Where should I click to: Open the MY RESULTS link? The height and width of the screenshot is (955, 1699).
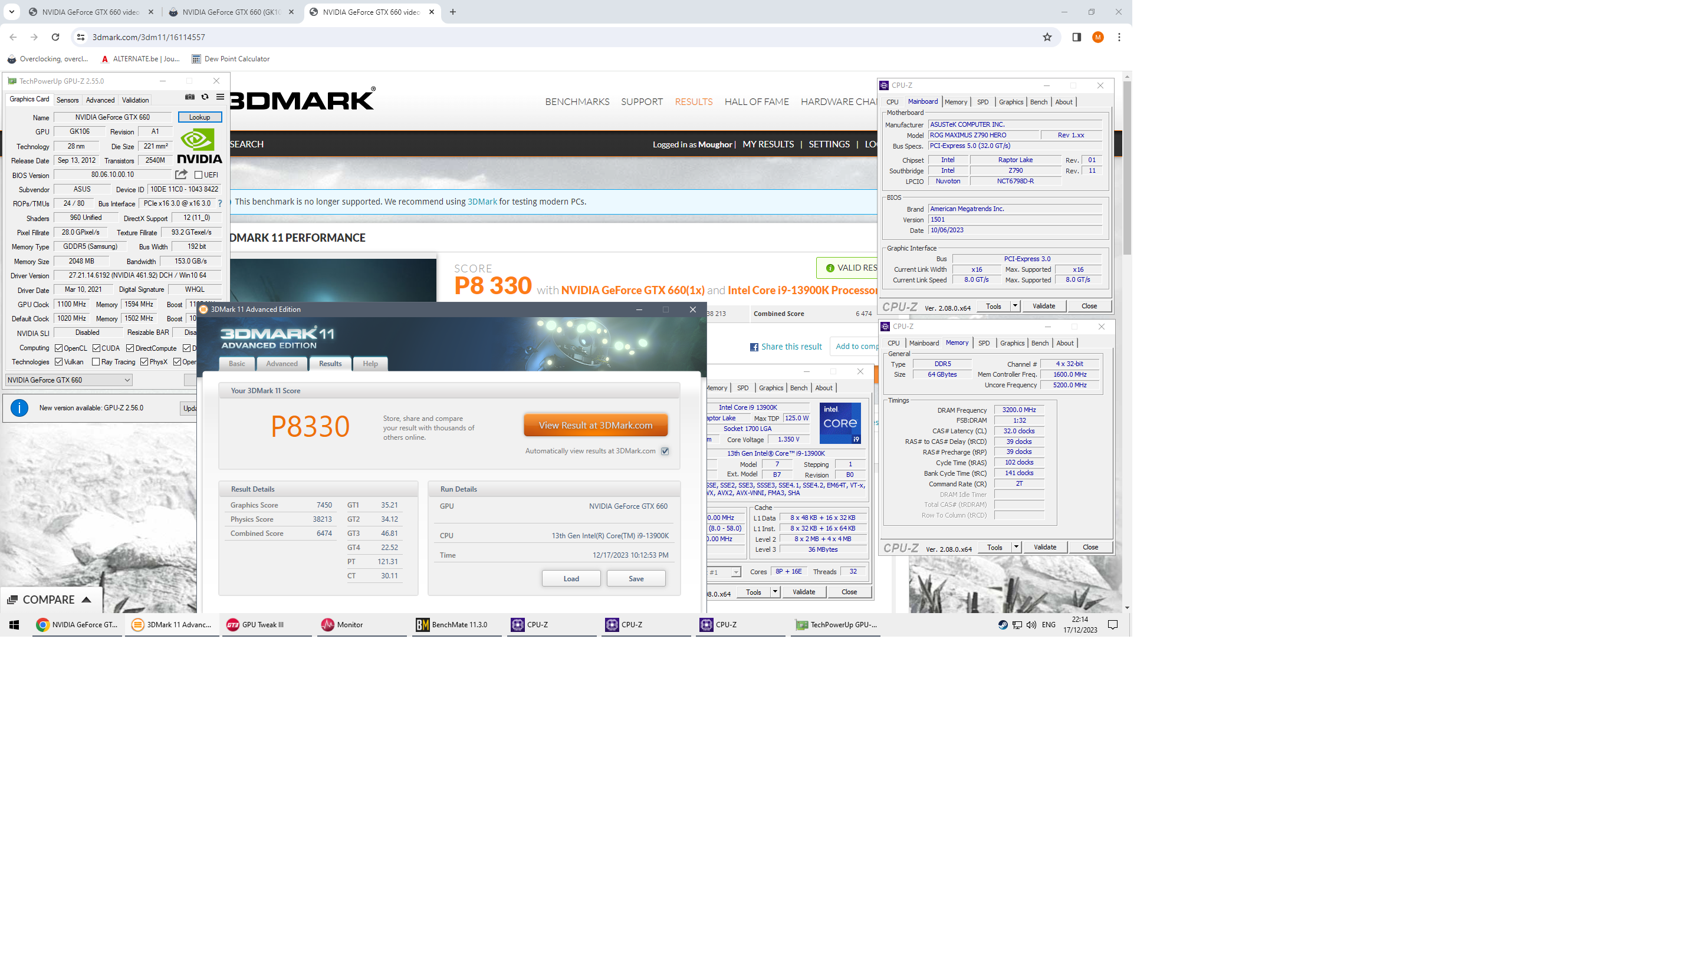pos(768,144)
